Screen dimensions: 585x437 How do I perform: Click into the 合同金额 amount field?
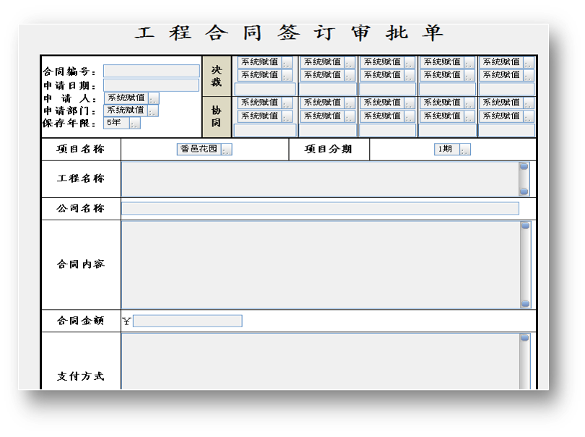click(x=187, y=321)
